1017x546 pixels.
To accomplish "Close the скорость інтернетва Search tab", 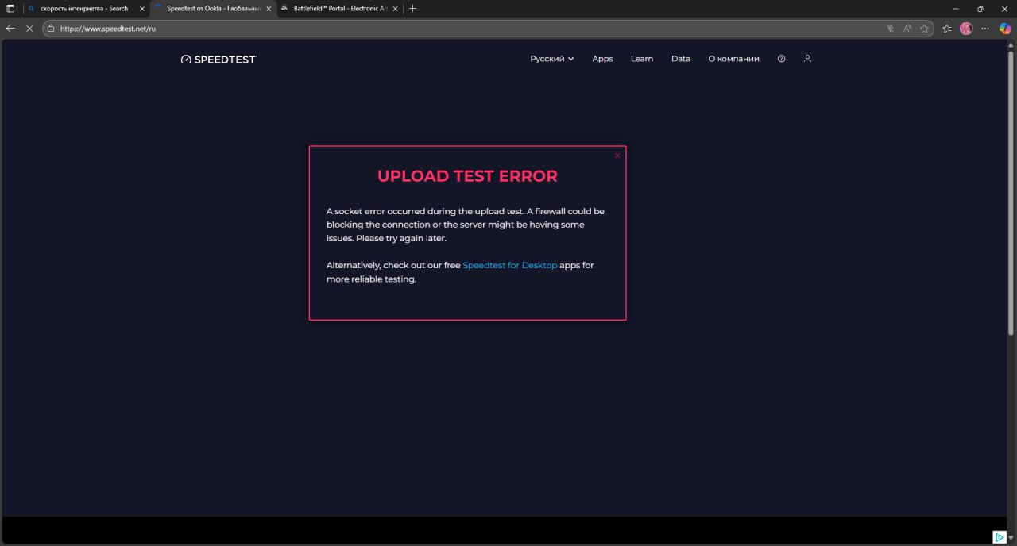I will pyautogui.click(x=142, y=9).
